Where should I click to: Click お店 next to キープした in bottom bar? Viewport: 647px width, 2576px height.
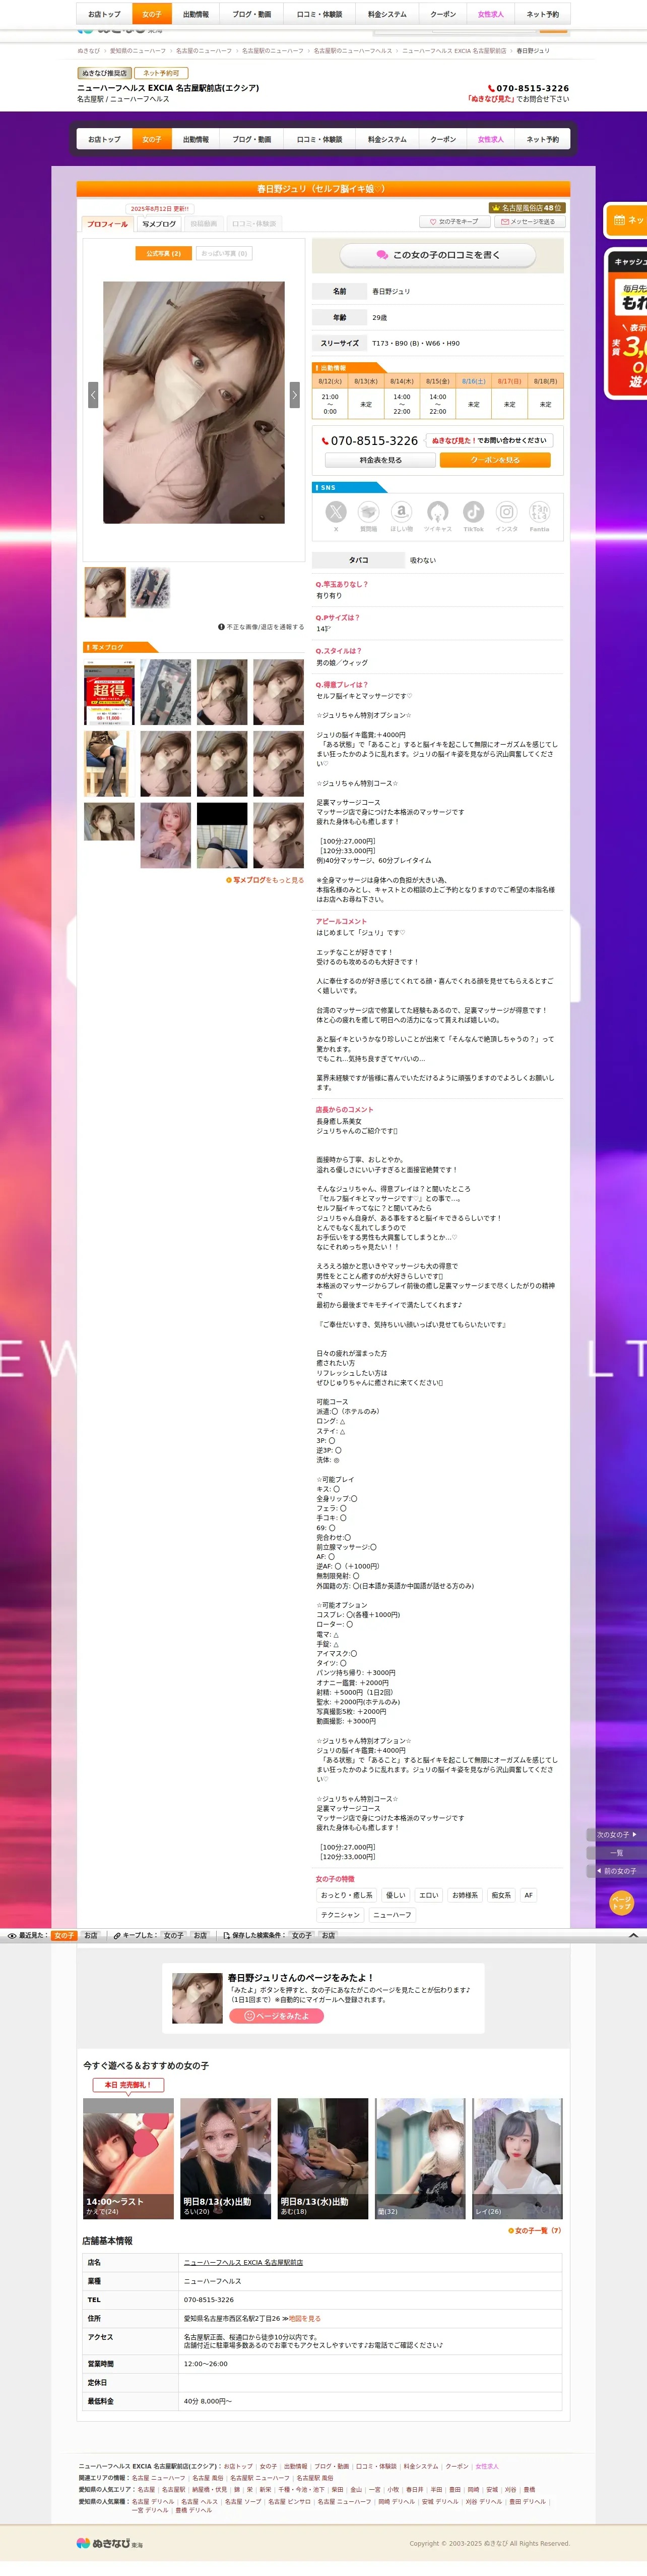point(200,1936)
